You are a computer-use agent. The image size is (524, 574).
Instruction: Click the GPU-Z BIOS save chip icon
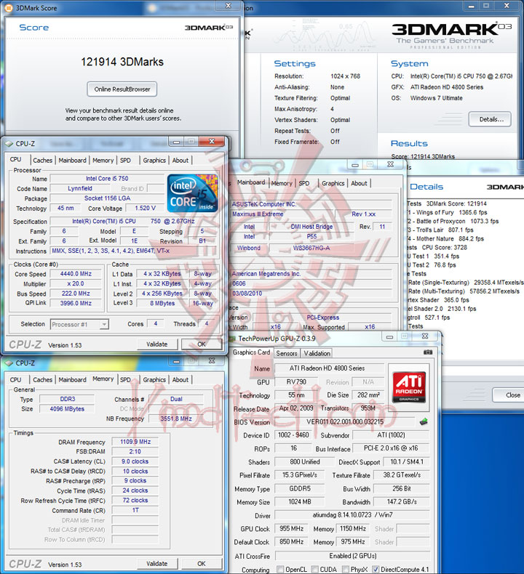[x=424, y=421]
